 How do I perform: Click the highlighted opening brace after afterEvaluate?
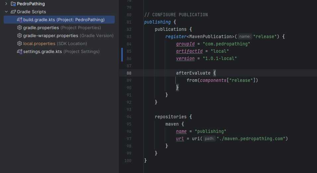coord(215,73)
